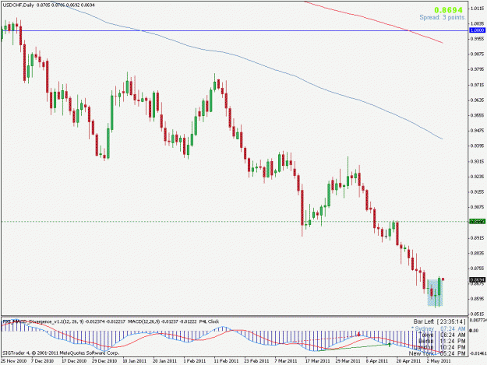487x365 pixels.
Task: Click the 0.9635 price axis label
Action: pos(478,100)
